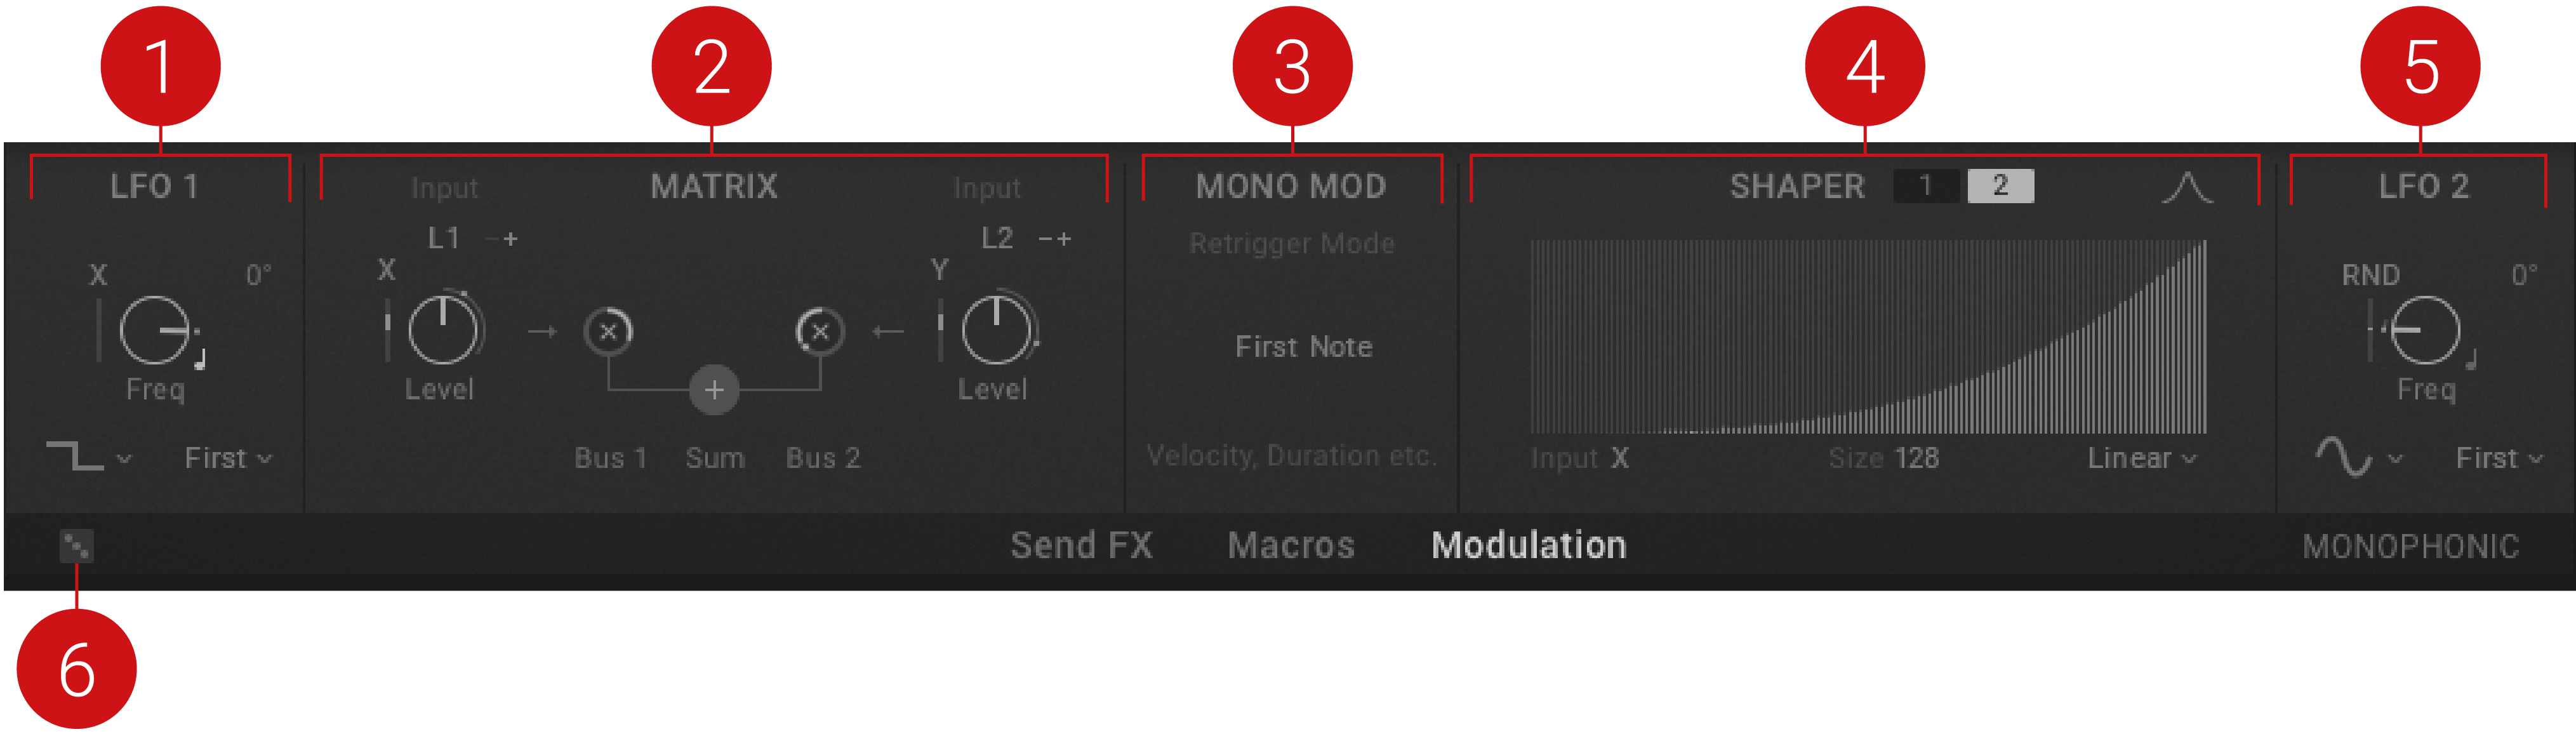This screenshot has height=734, width=2576.
Task: Switch to the Send FX tab
Action: pyautogui.click(x=1081, y=545)
